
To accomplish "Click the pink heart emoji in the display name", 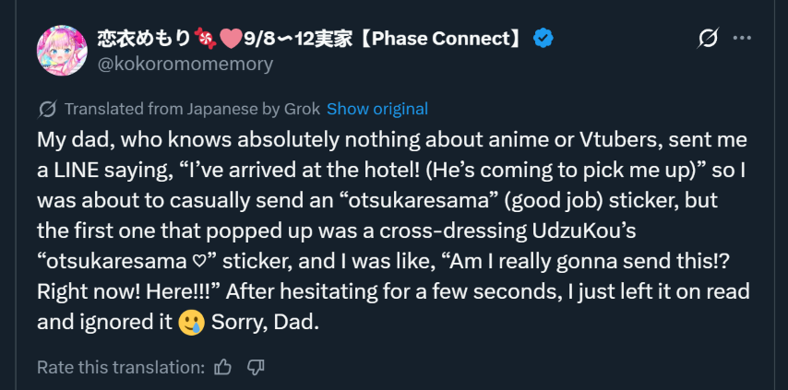I will [226, 39].
